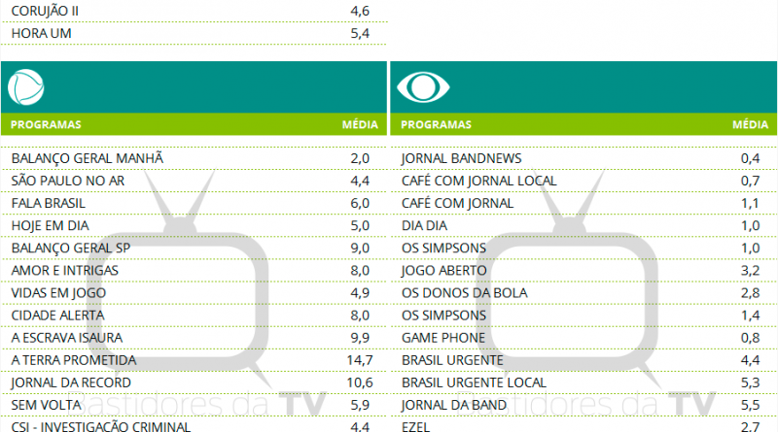Select the BALANÇO GERAL MANHÃ row
Screen dimensions: 778x432
[x=88, y=158]
